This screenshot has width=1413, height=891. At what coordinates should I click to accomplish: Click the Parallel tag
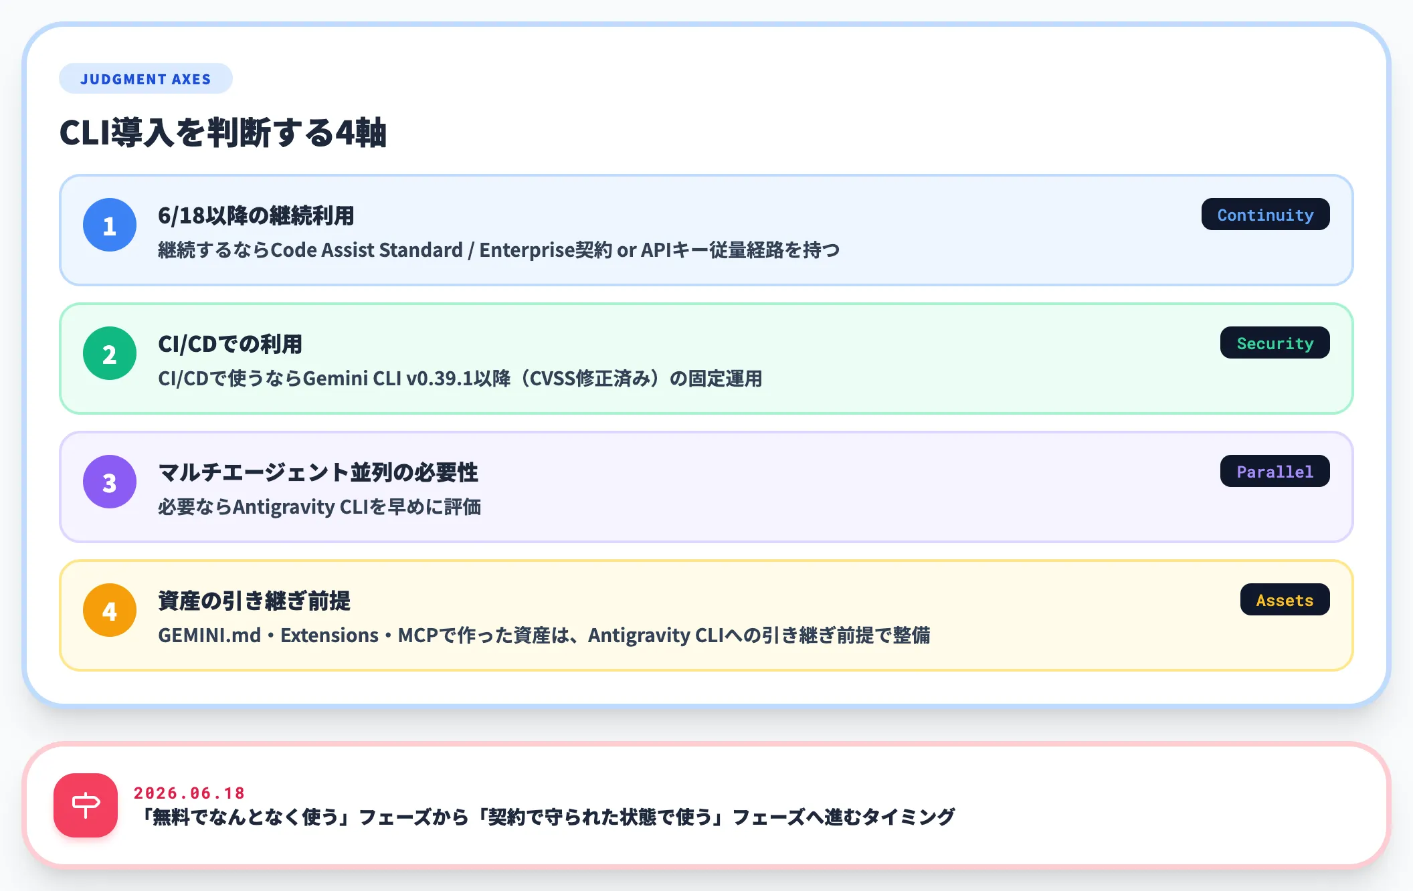(x=1275, y=471)
